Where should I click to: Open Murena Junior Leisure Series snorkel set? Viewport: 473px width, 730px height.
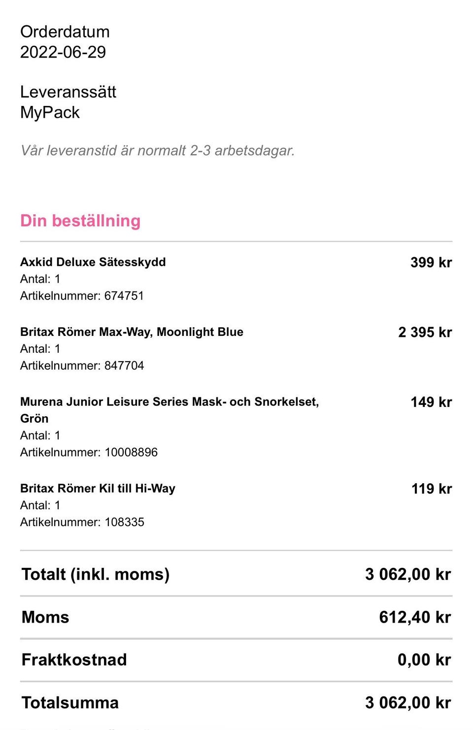click(169, 402)
